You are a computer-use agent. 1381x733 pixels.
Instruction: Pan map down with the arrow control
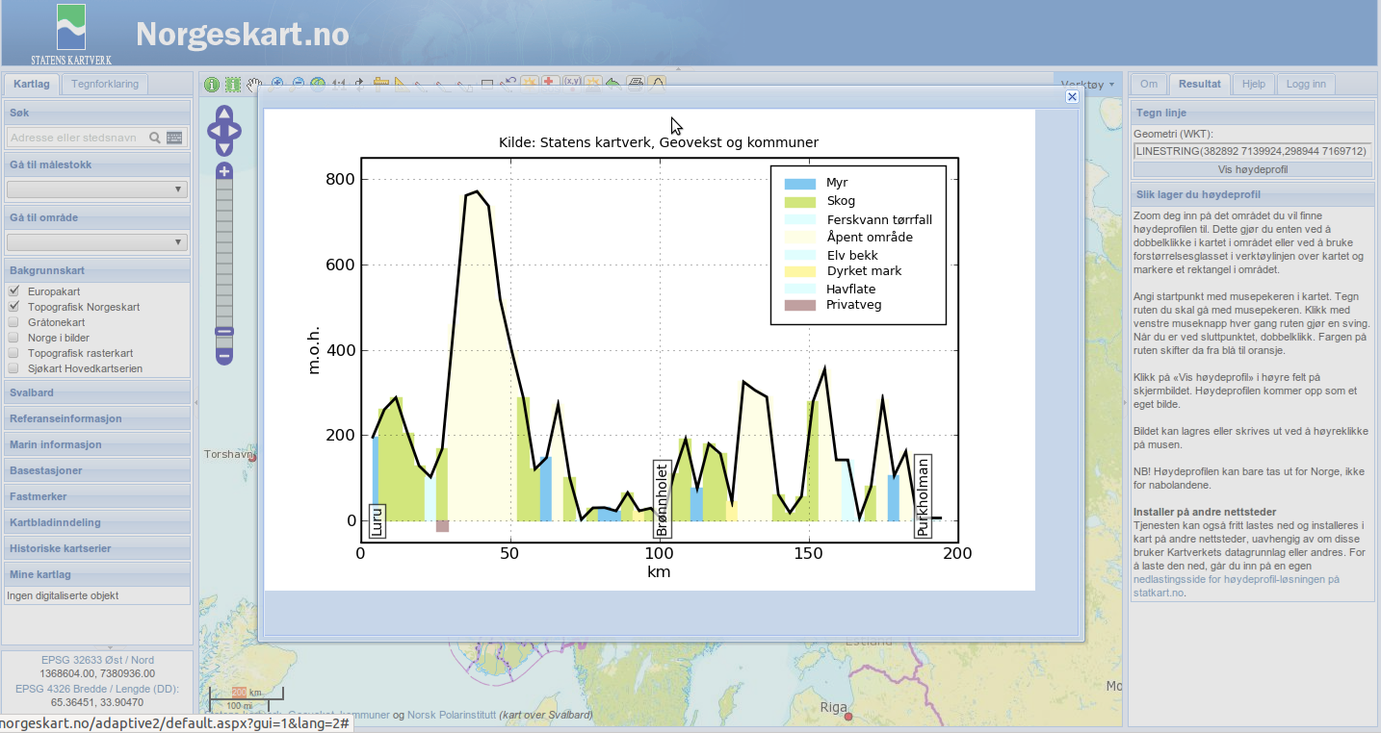[x=224, y=148]
